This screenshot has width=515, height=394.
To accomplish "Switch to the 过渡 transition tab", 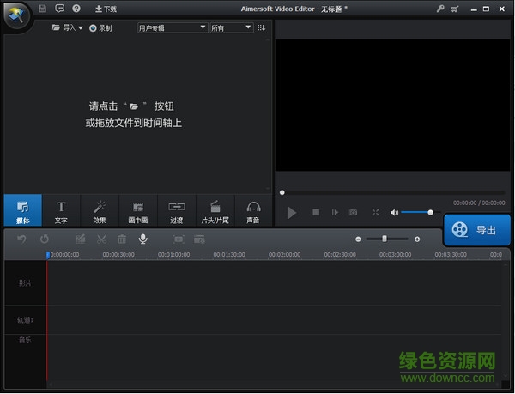I will coord(177,211).
